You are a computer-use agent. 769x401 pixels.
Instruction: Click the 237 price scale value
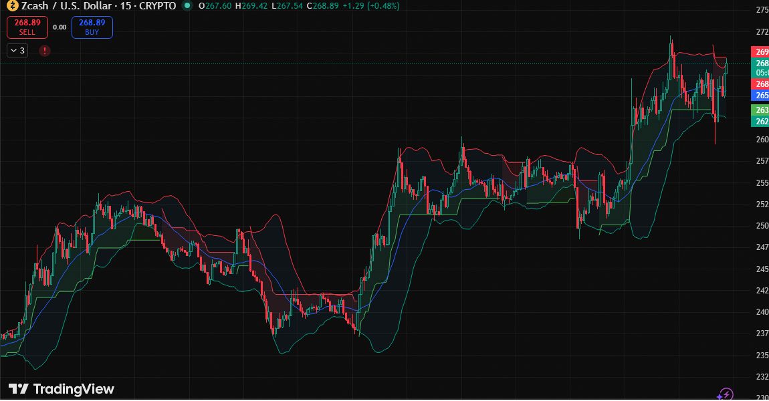[762, 333]
